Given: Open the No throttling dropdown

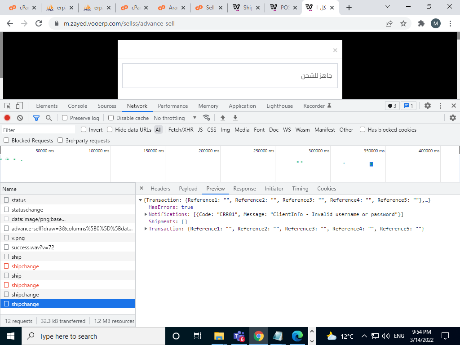Looking at the screenshot, I should [175, 118].
